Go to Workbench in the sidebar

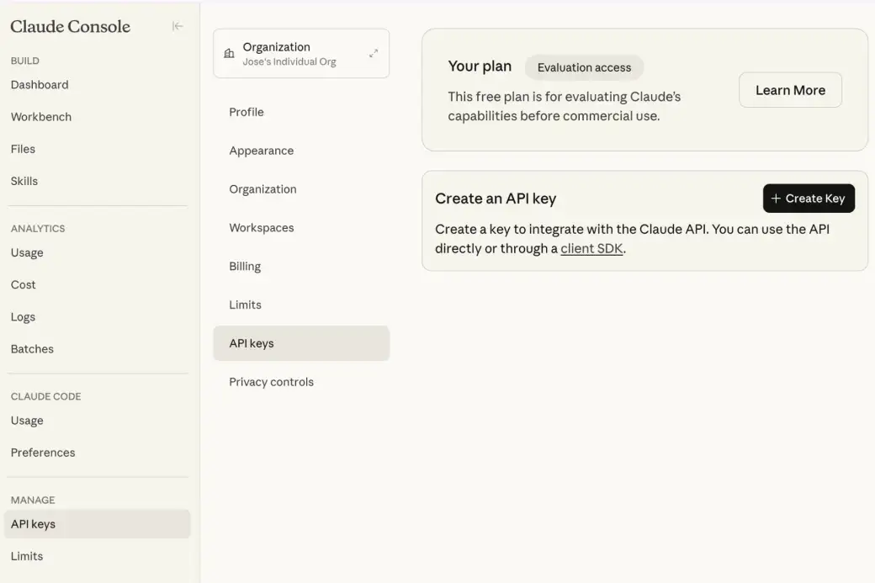point(41,117)
